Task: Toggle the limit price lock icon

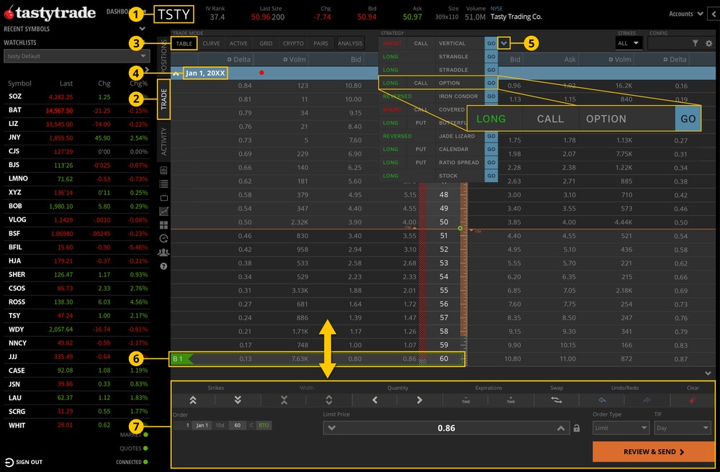Action: coord(577,427)
